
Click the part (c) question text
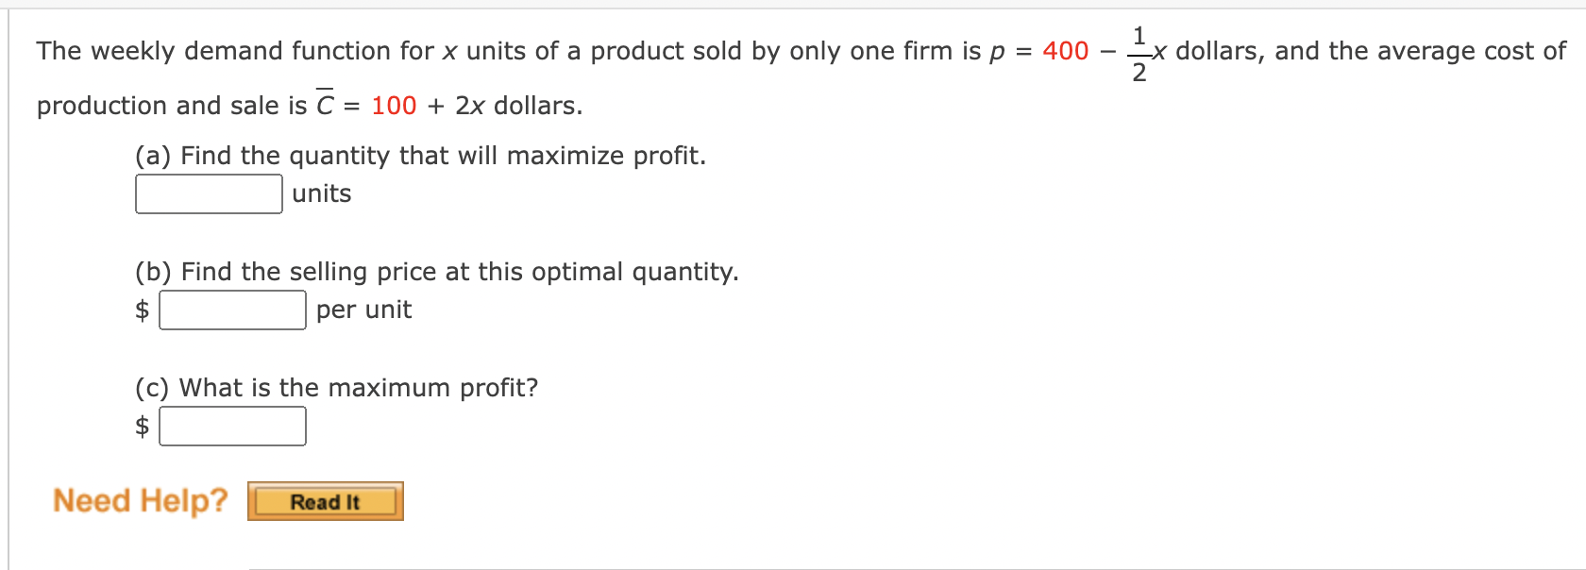point(335,387)
